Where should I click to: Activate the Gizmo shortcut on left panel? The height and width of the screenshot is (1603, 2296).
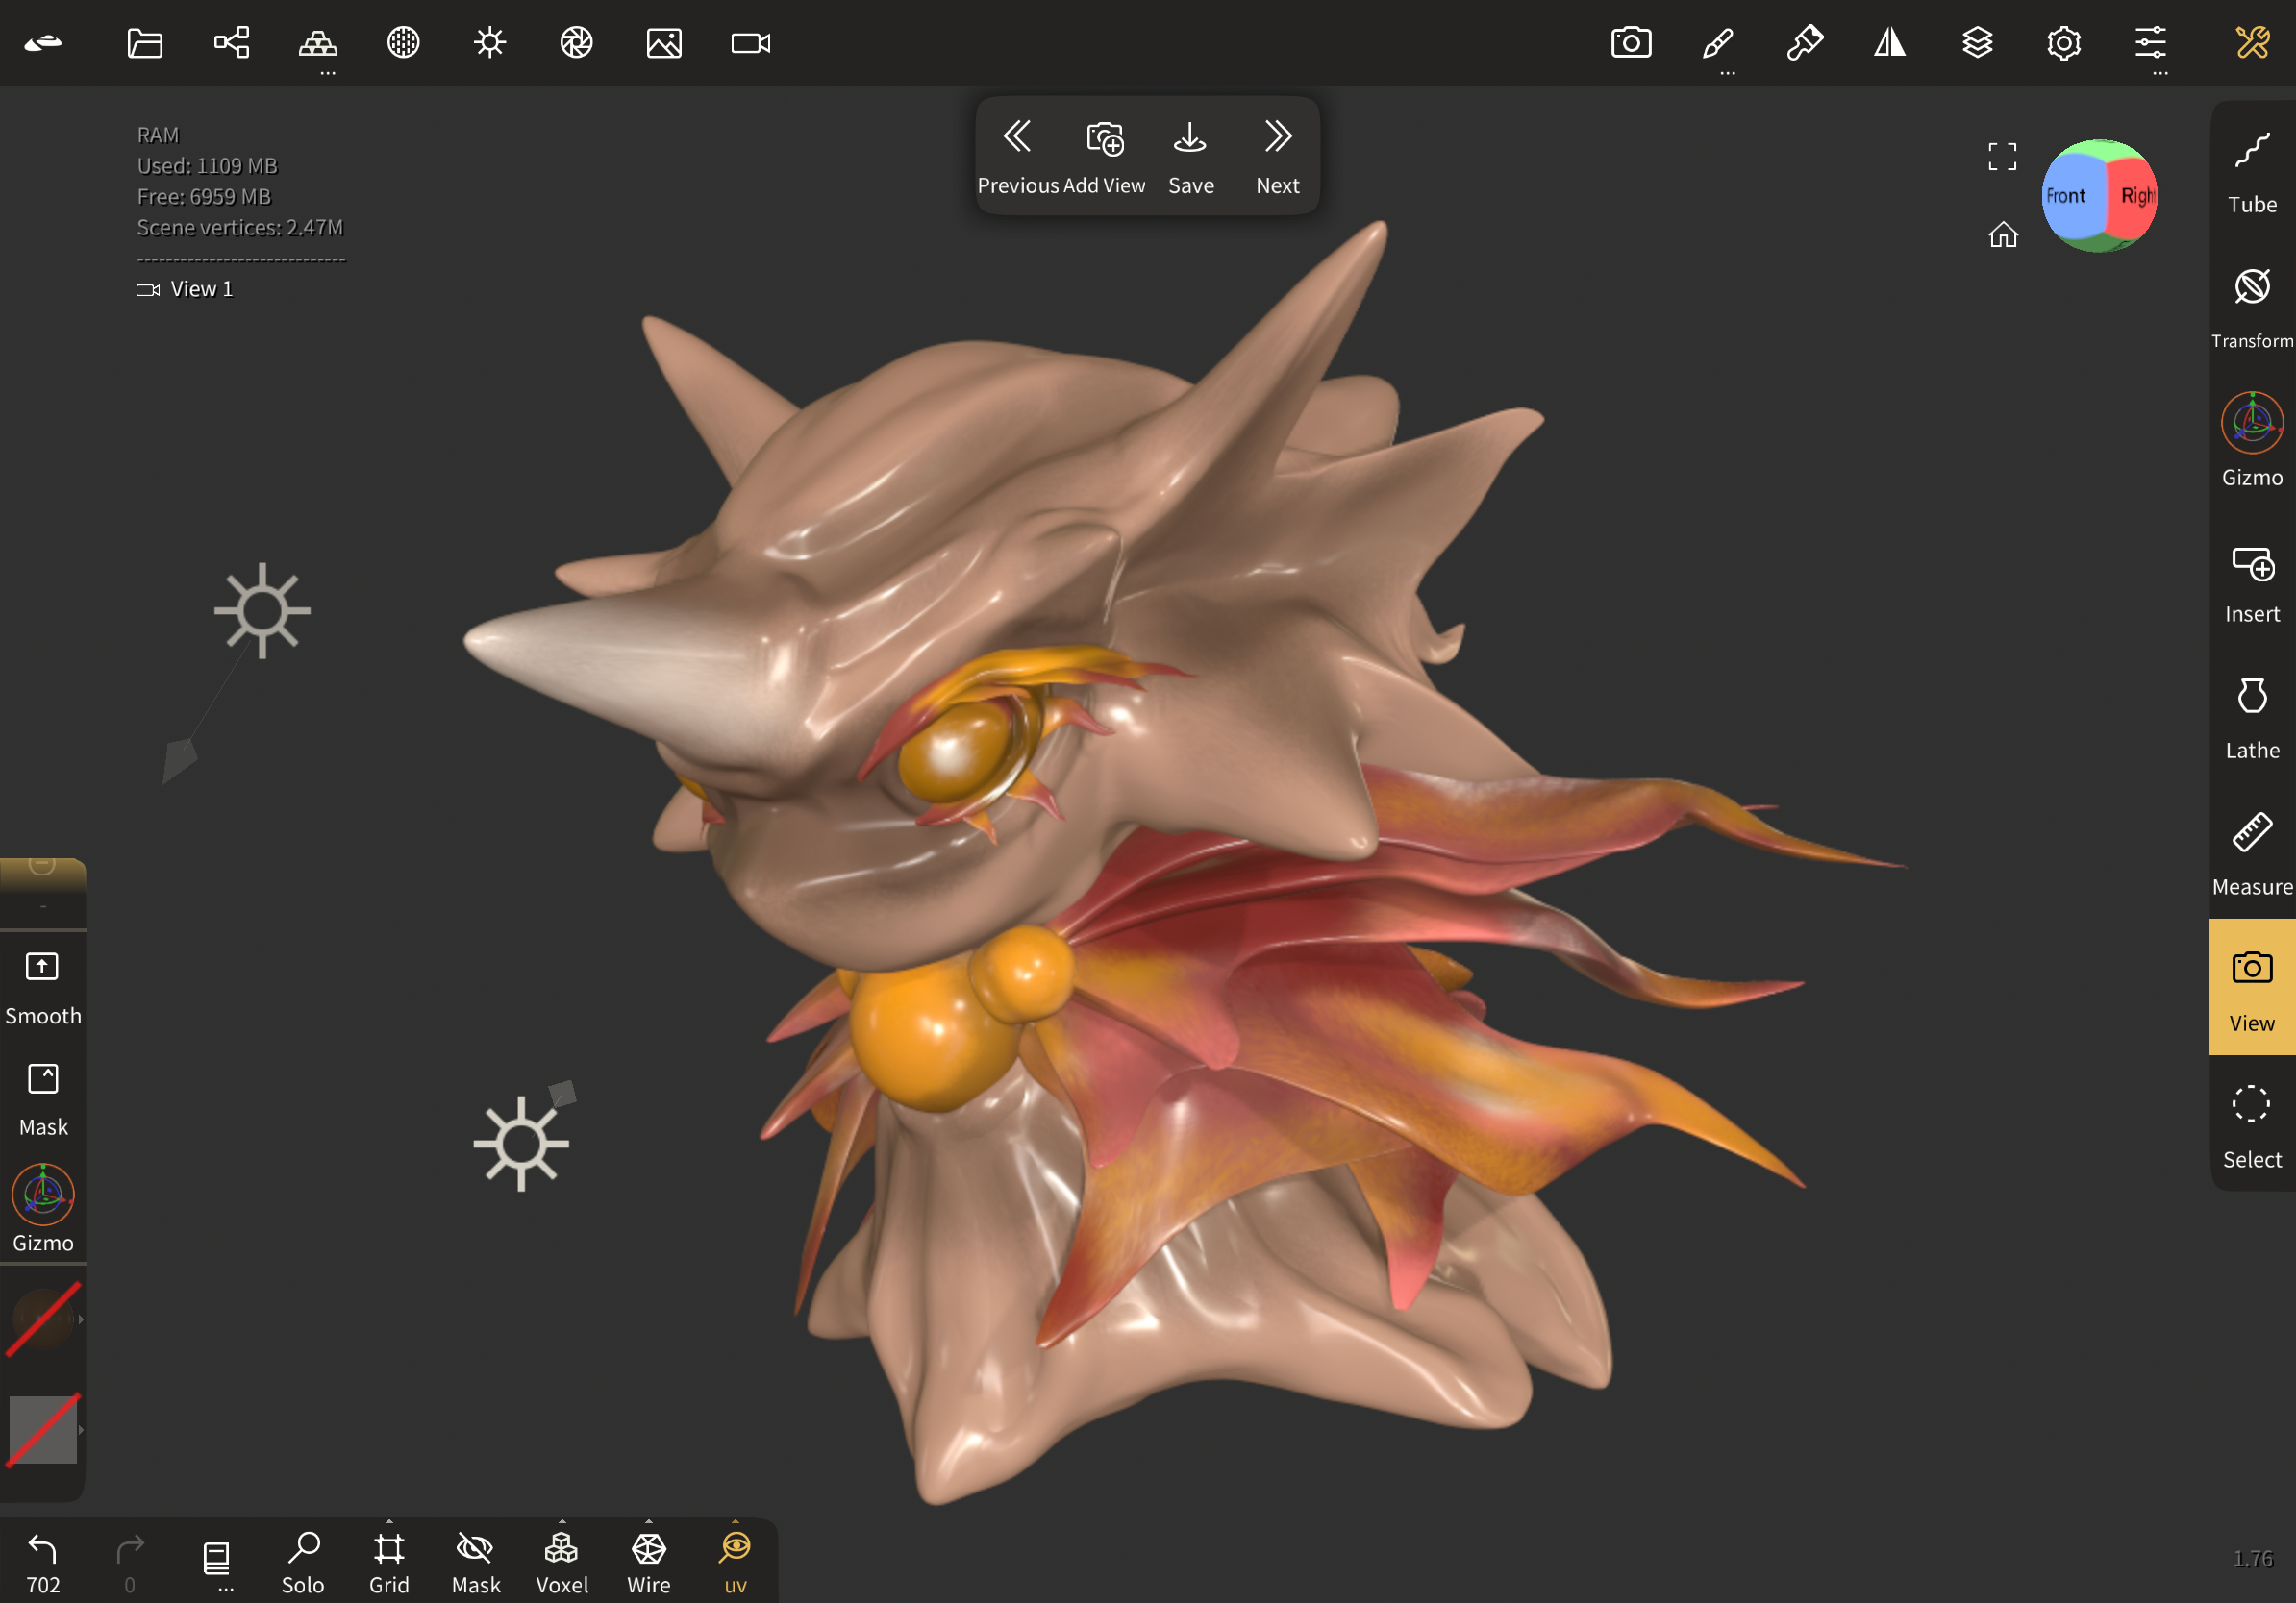[43, 1209]
